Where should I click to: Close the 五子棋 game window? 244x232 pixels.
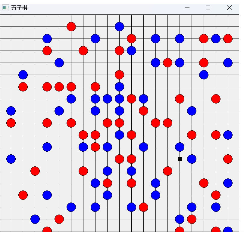click(229, 8)
